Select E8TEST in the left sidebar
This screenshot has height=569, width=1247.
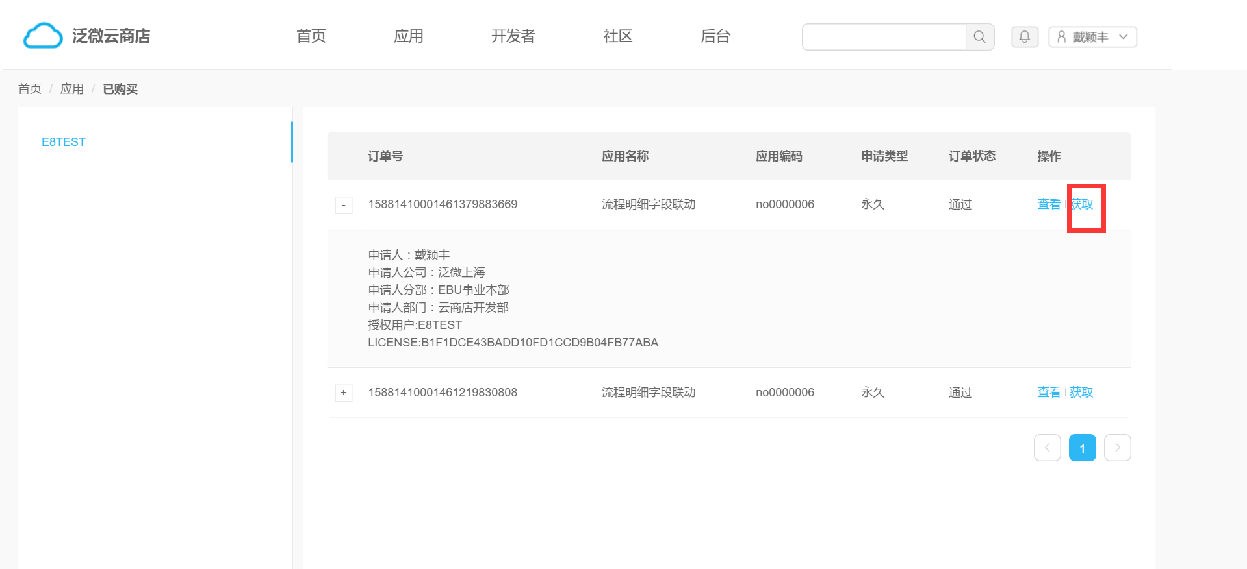point(64,142)
